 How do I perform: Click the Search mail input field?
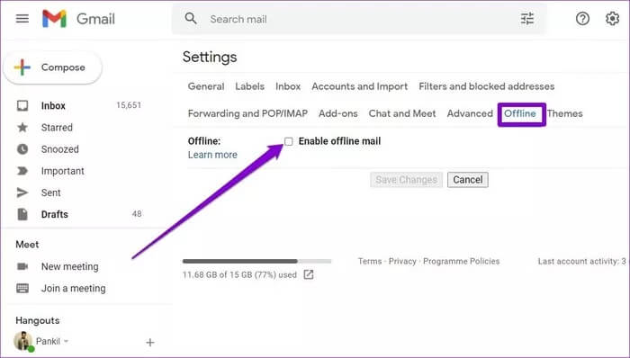tap(360, 19)
